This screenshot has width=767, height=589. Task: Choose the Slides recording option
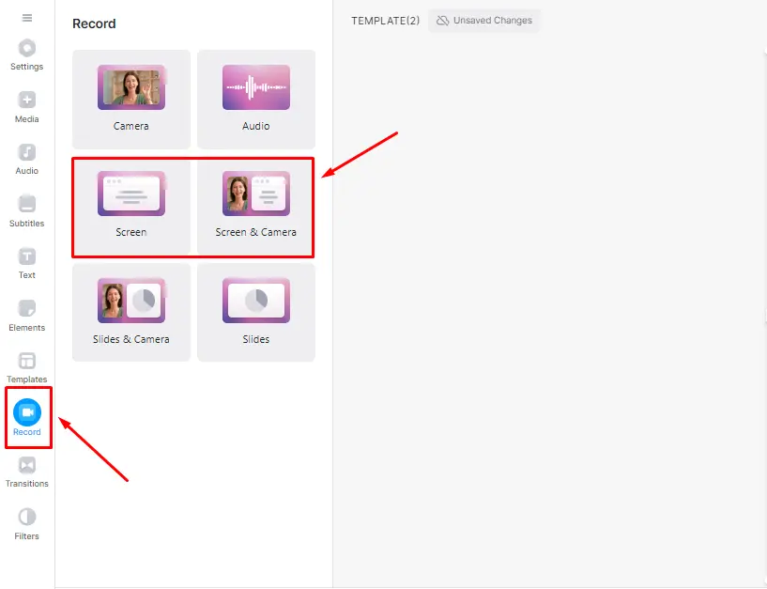pos(256,313)
